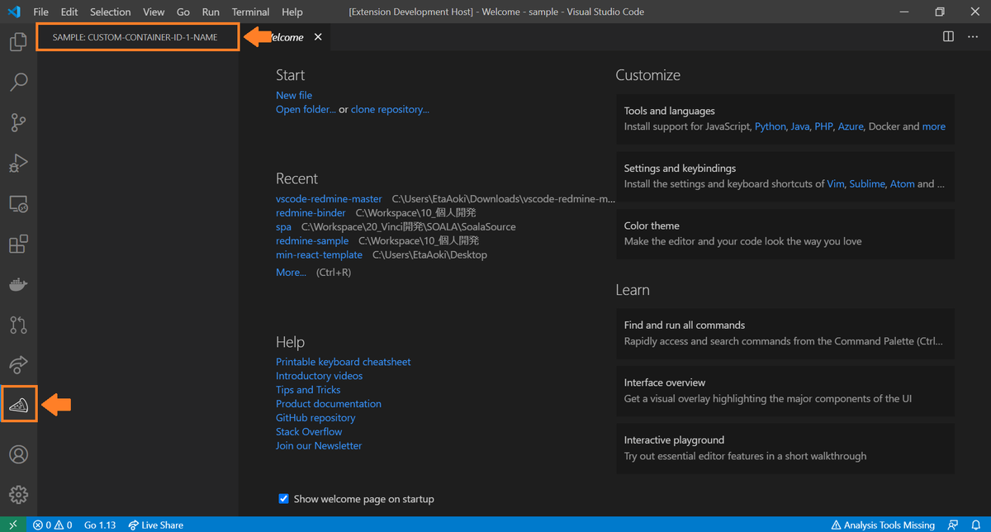
Task: Click Live Share in the status bar
Action: click(155, 525)
